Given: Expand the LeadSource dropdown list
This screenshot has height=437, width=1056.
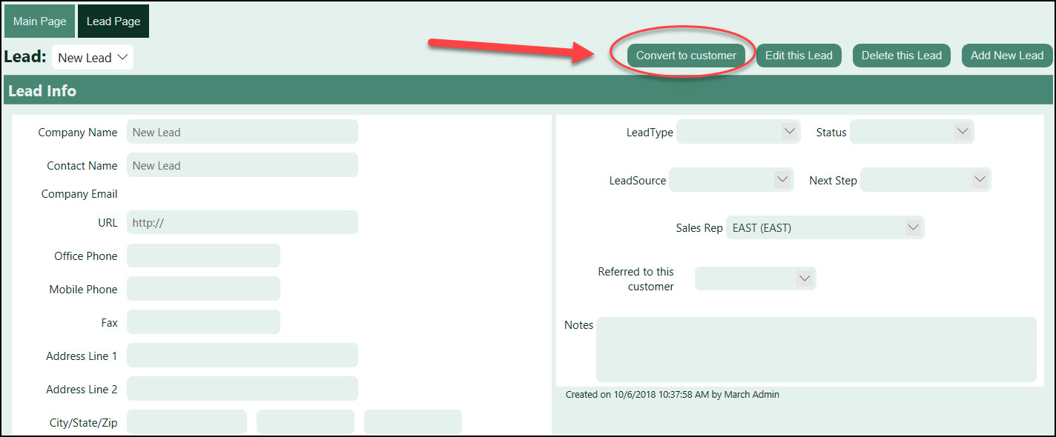Looking at the screenshot, I should [730, 180].
